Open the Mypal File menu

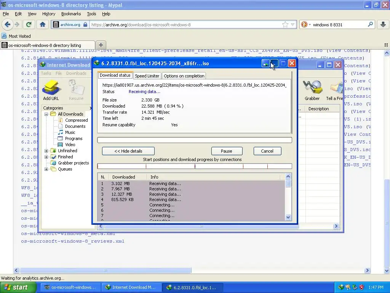[6, 14]
